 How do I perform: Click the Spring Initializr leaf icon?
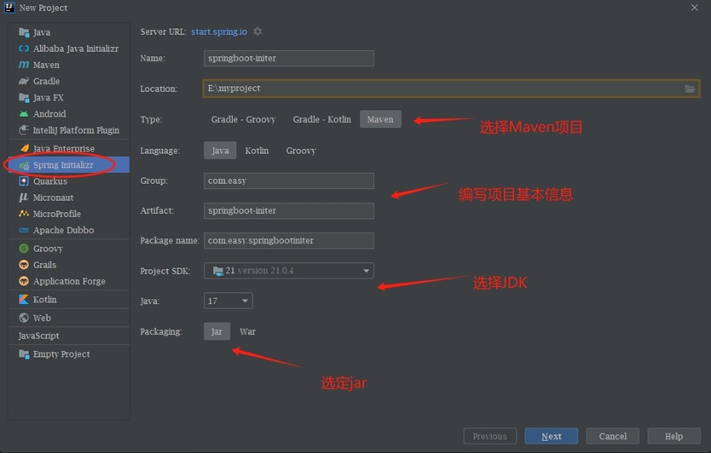click(x=25, y=165)
